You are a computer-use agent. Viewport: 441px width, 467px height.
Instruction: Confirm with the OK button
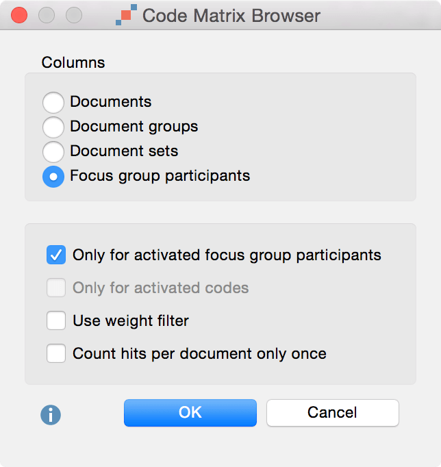[190, 413]
